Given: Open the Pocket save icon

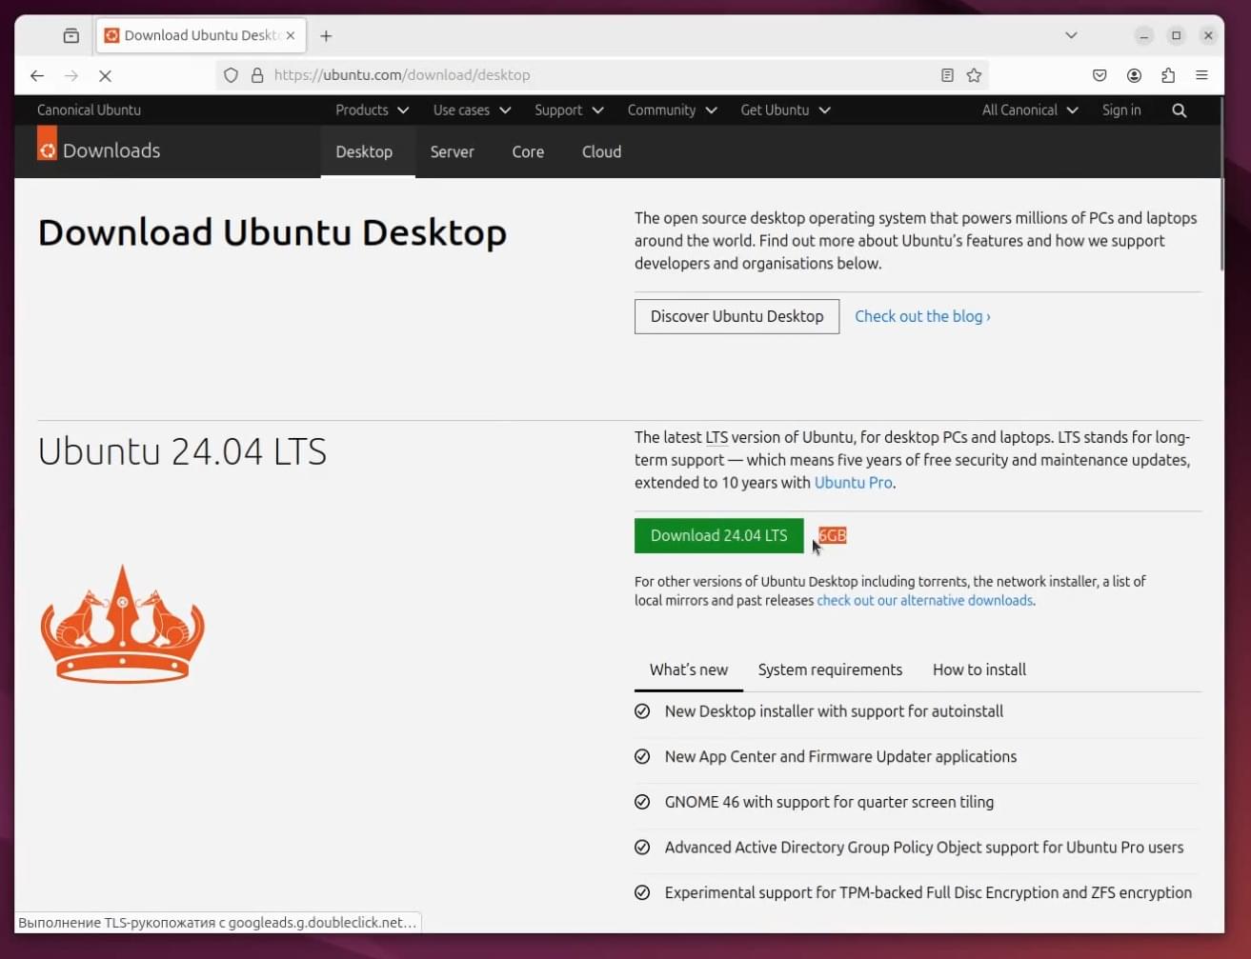Looking at the screenshot, I should pos(1100,75).
